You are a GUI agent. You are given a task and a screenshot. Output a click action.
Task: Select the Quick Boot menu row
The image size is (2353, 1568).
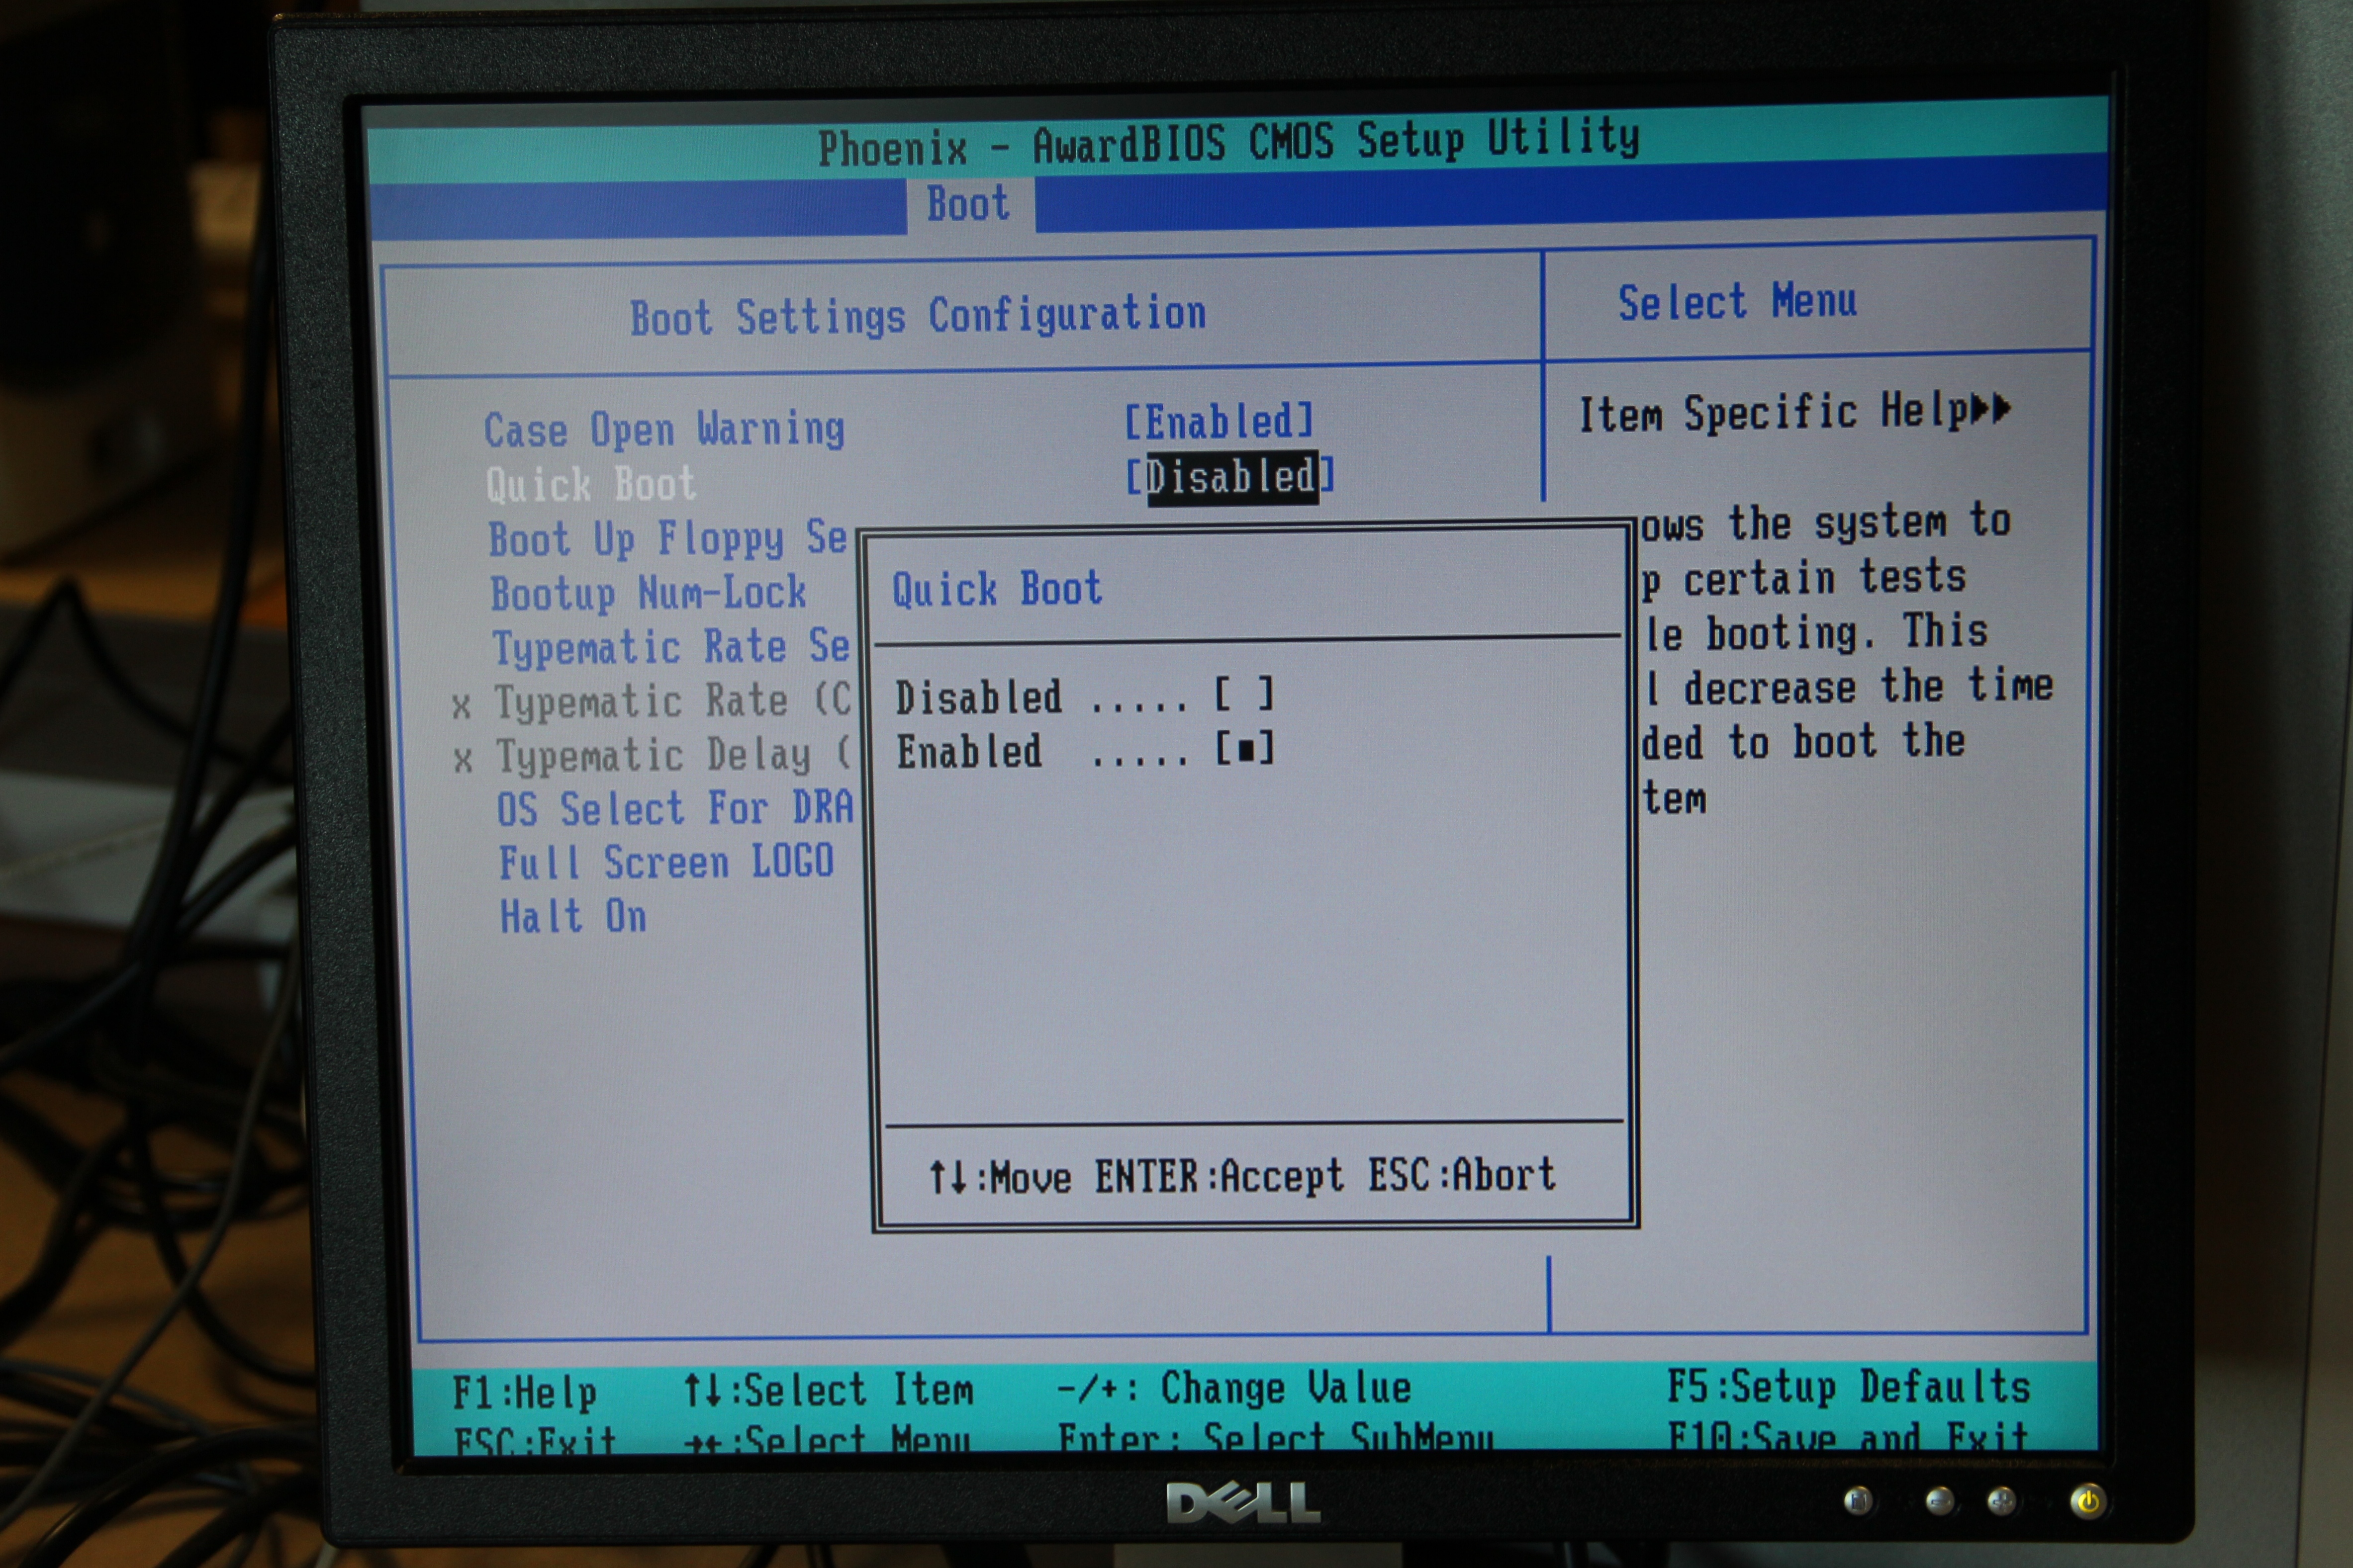coord(590,485)
